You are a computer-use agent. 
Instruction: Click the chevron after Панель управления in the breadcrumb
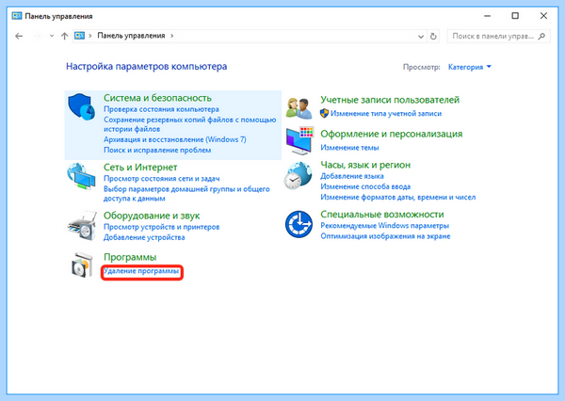[172, 36]
